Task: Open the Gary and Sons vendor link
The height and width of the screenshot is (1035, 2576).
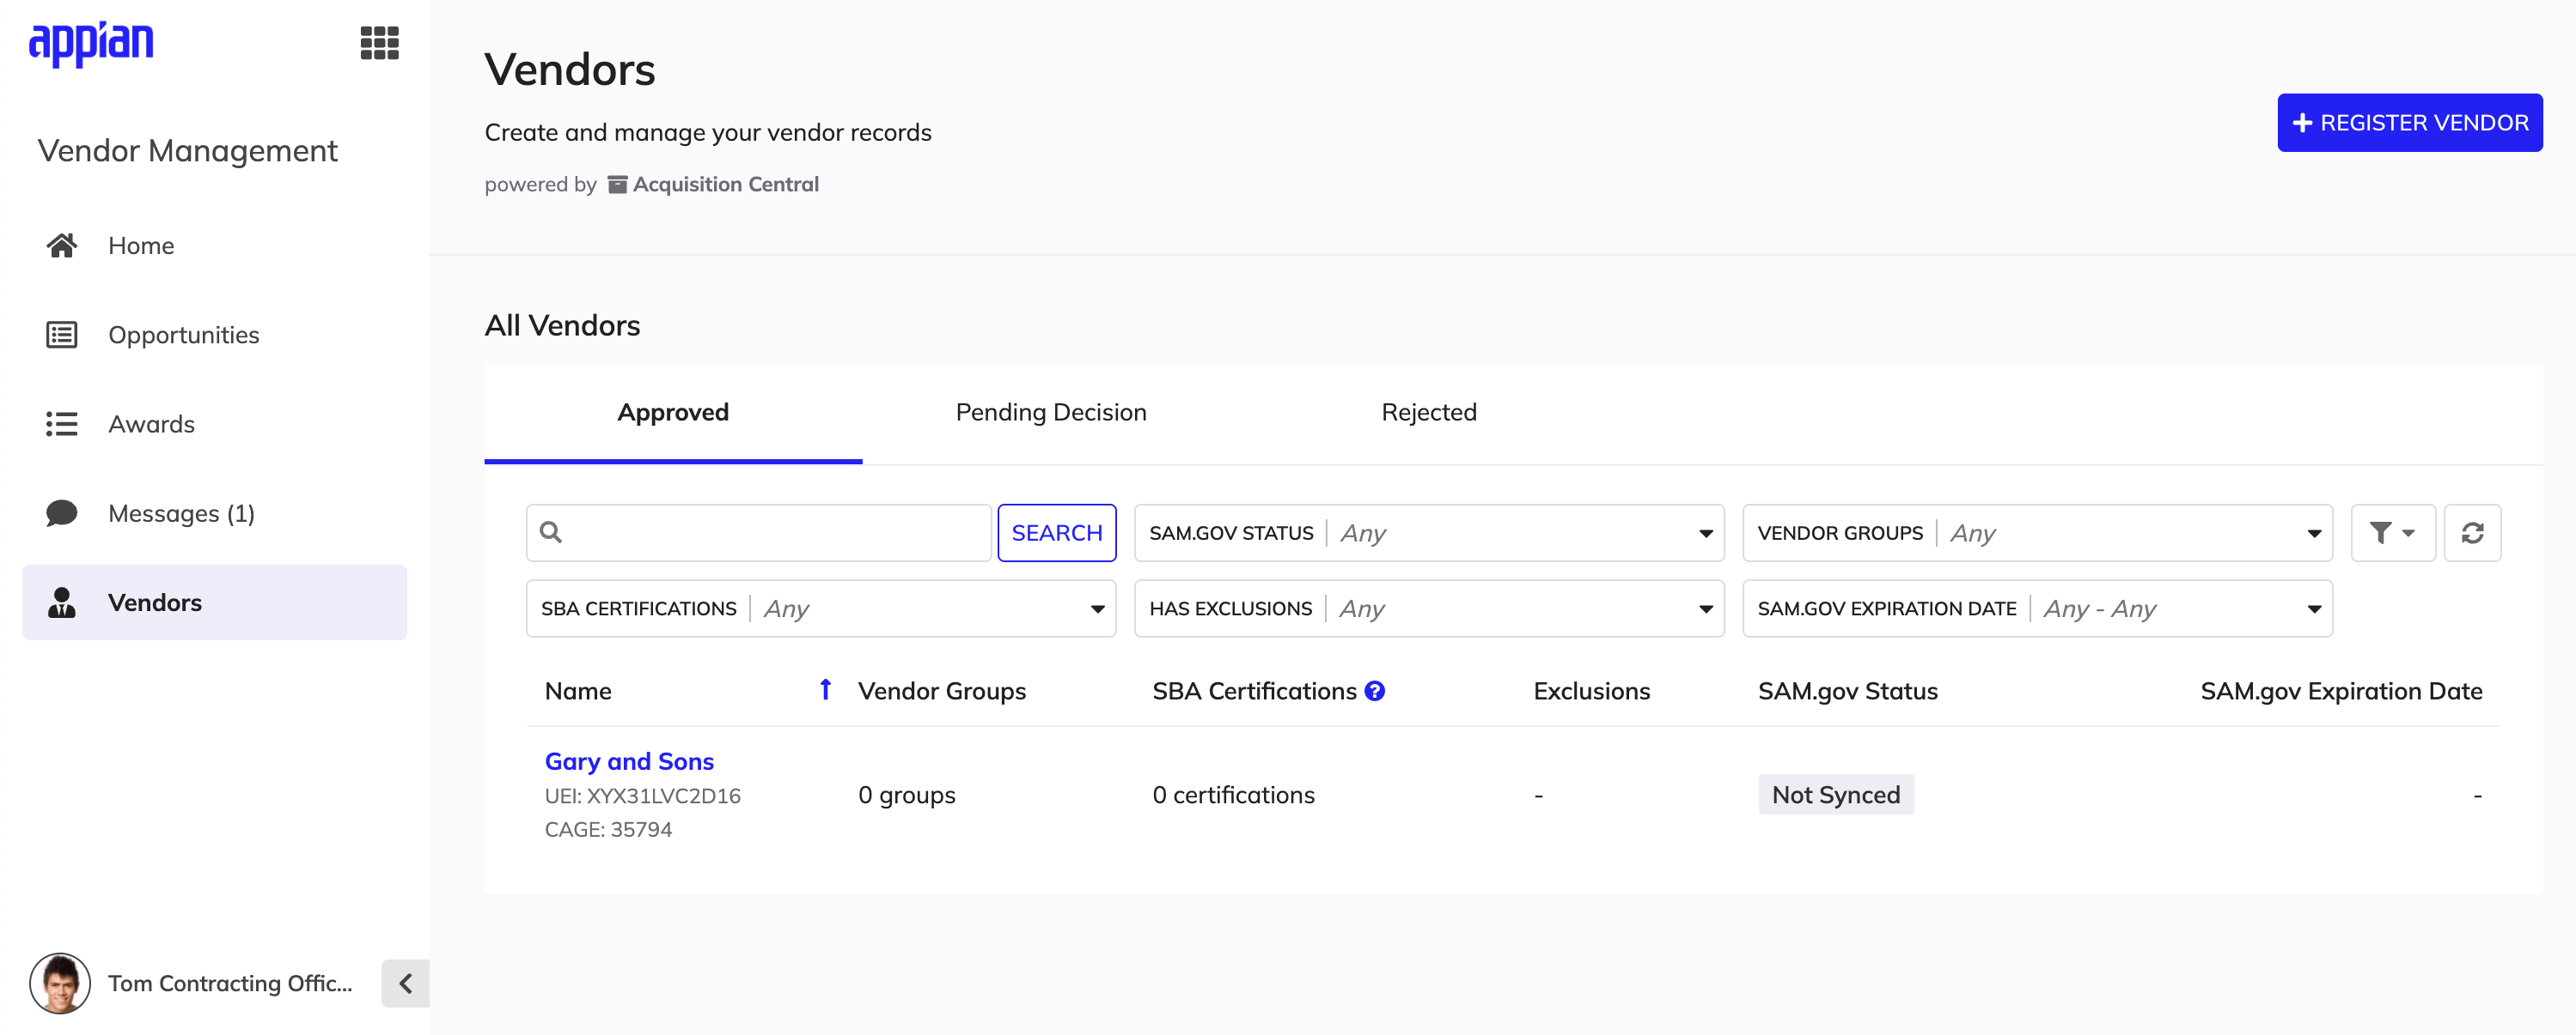Action: tap(629, 761)
